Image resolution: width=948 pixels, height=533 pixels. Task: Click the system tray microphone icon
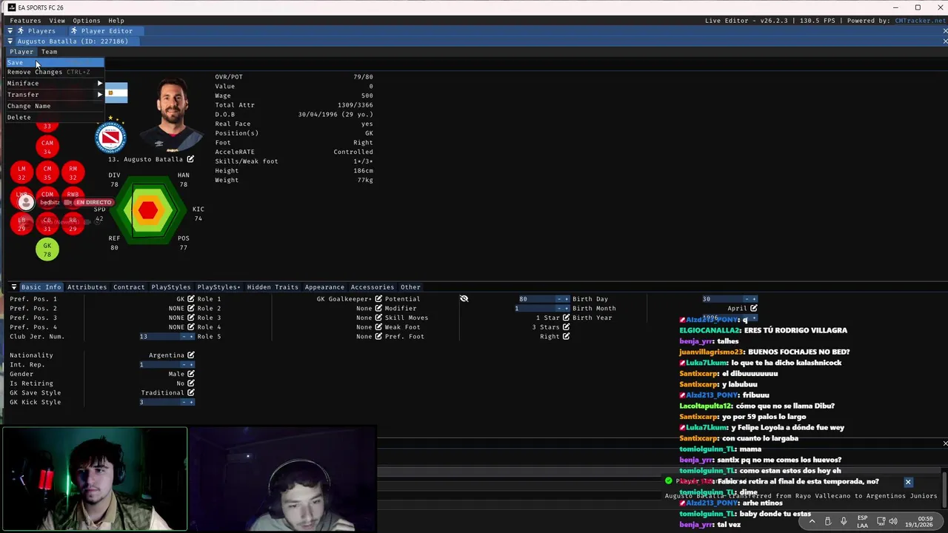point(844,521)
